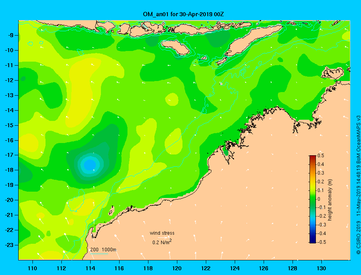
Task: Click latitude axis label "-21"
Action: 9,215
